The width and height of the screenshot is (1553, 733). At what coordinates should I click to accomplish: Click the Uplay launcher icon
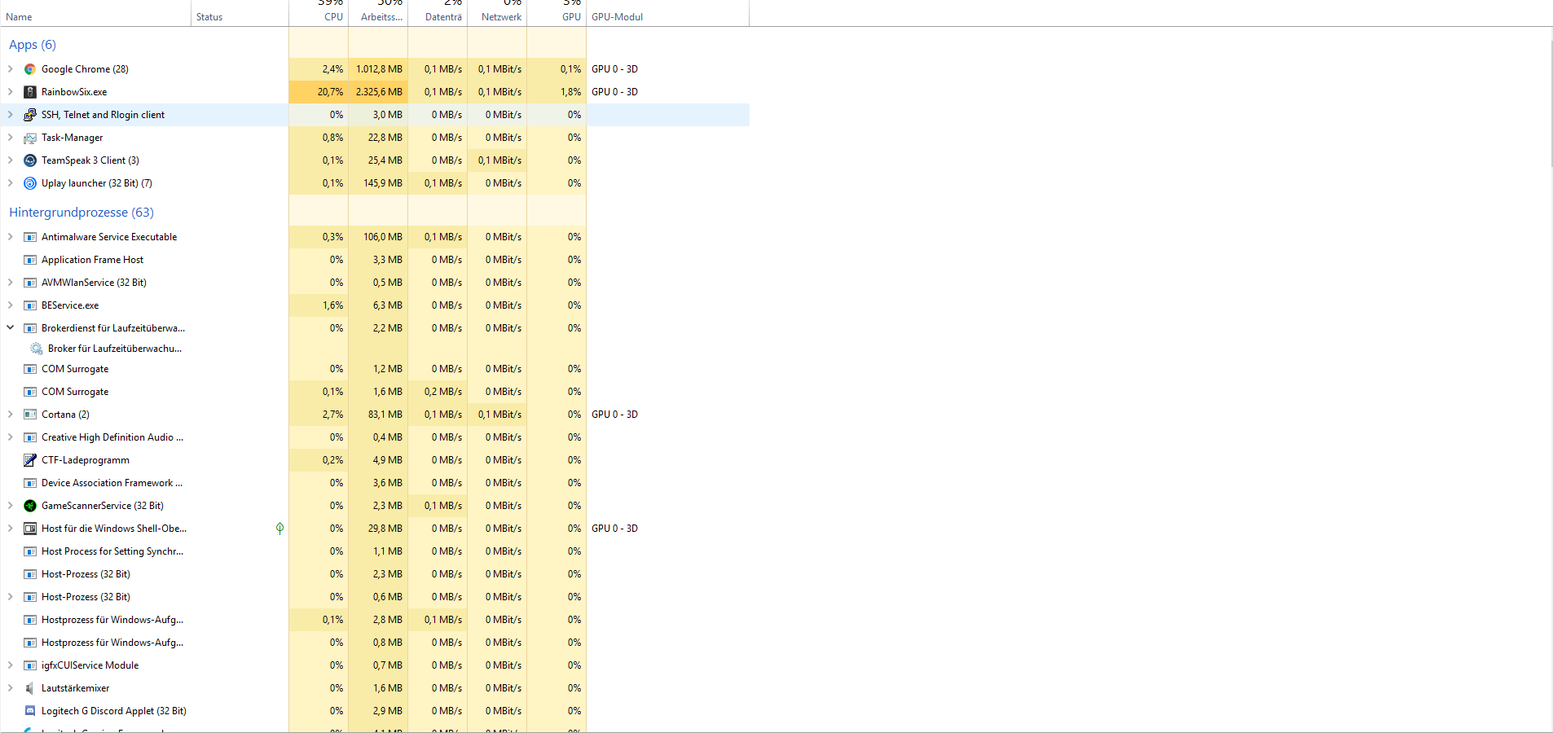tap(30, 183)
